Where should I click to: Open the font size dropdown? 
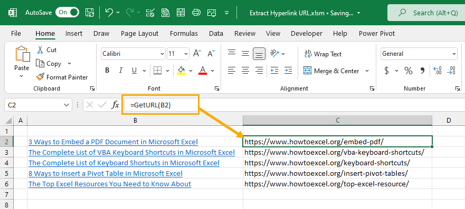[x=186, y=54]
